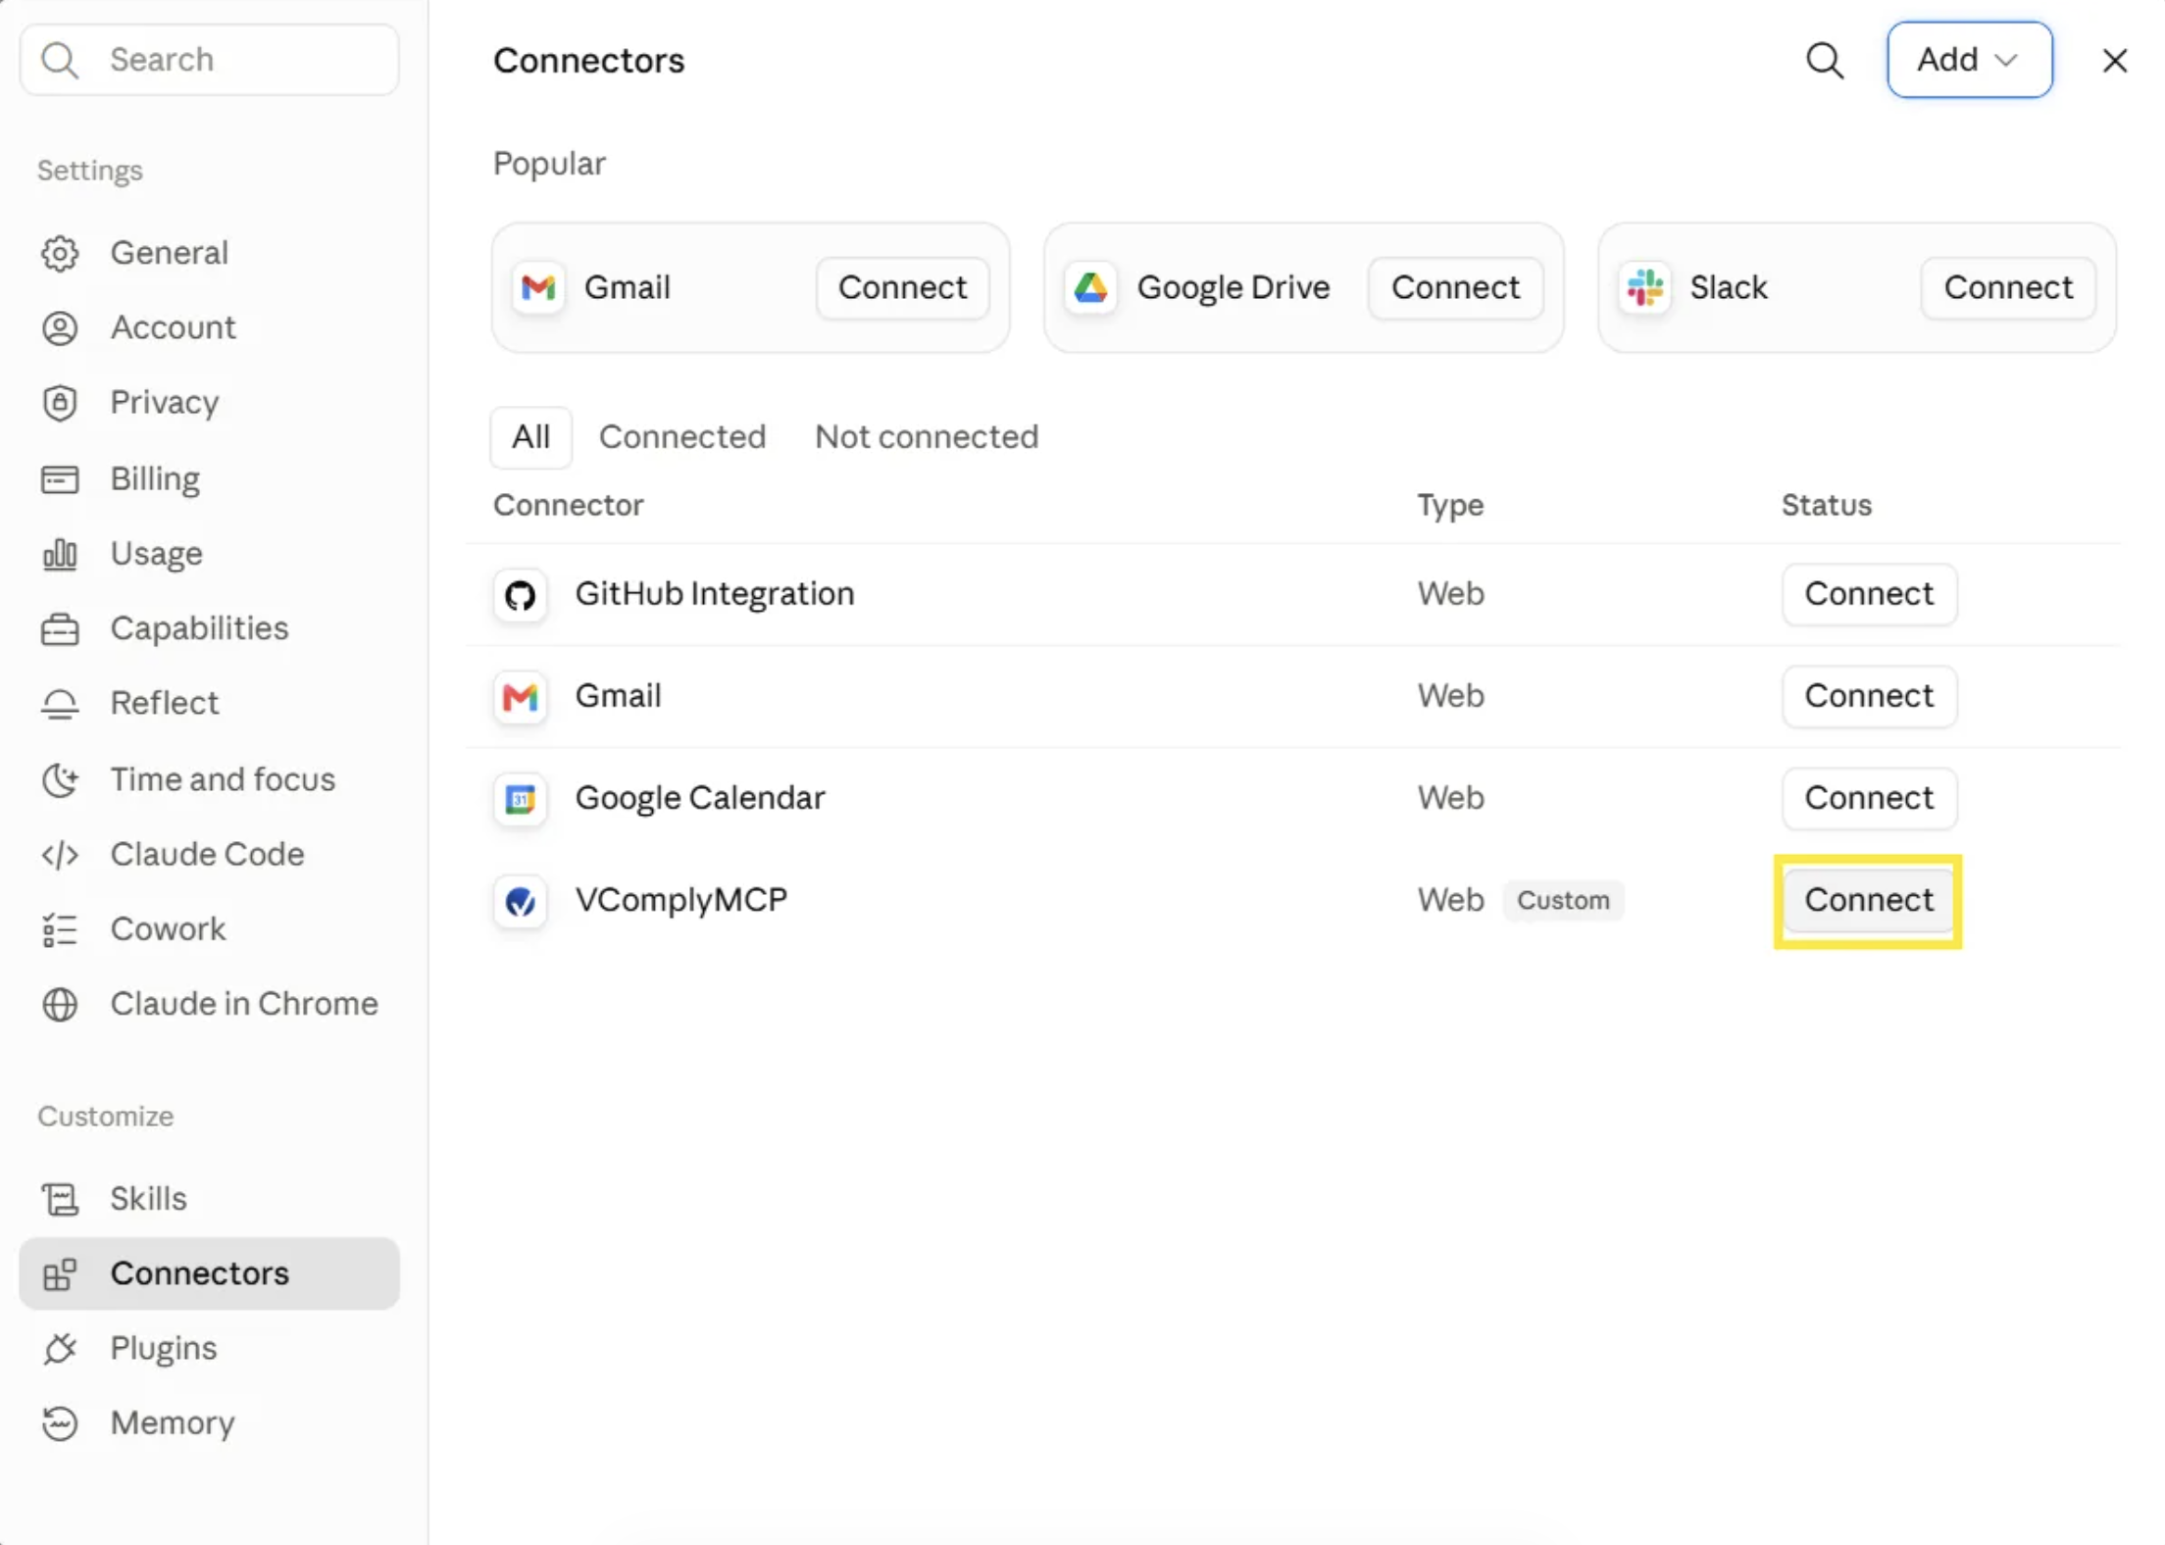Image resolution: width=2165 pixels, height=1545 pixels.
Task: Click the GitHub logo in connector list
Action: point(520,595)
